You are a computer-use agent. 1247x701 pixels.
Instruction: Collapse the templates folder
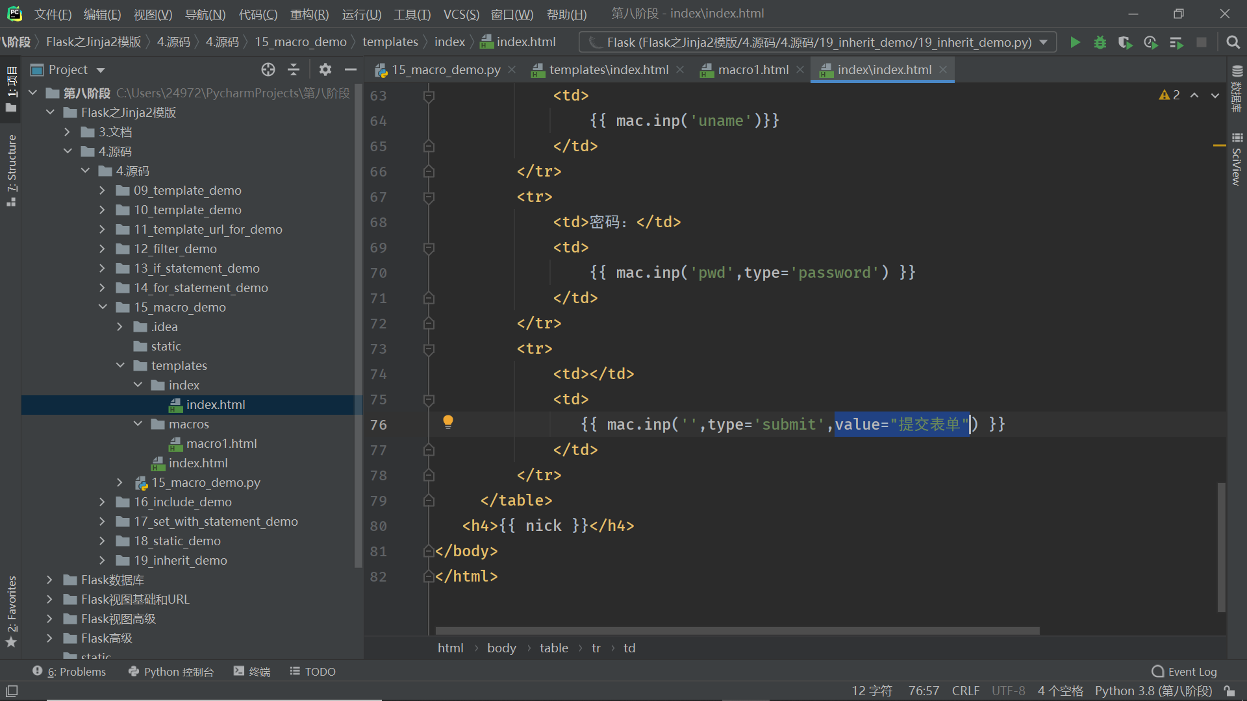(120, 365)
